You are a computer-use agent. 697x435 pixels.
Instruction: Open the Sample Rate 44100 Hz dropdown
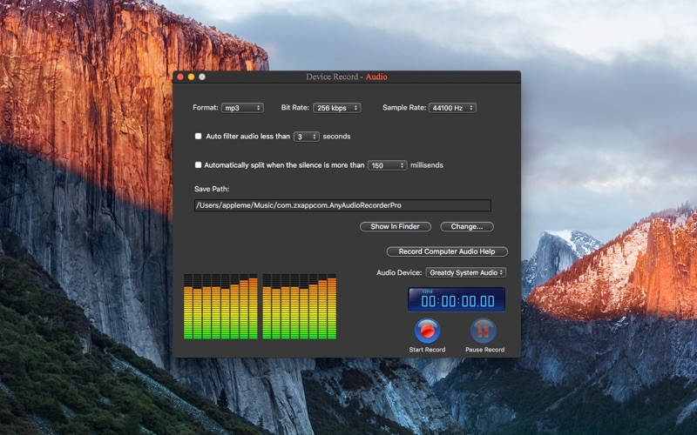pos(452,108)
